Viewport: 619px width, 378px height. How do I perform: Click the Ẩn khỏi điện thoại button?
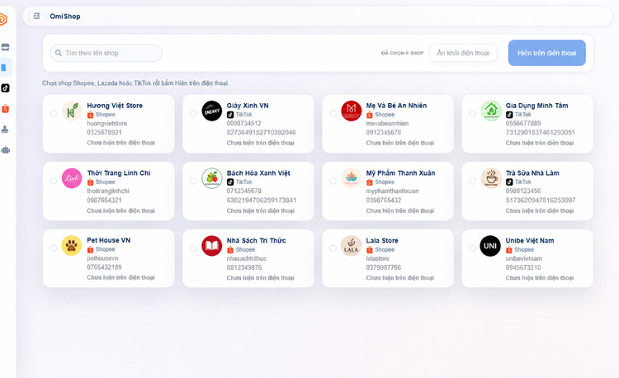pos(463,53)
